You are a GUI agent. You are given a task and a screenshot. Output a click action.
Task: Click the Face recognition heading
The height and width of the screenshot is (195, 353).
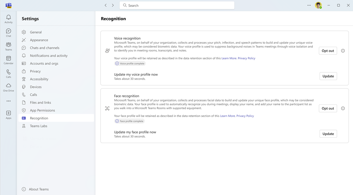pyautogui.click(x=127, y=96)
